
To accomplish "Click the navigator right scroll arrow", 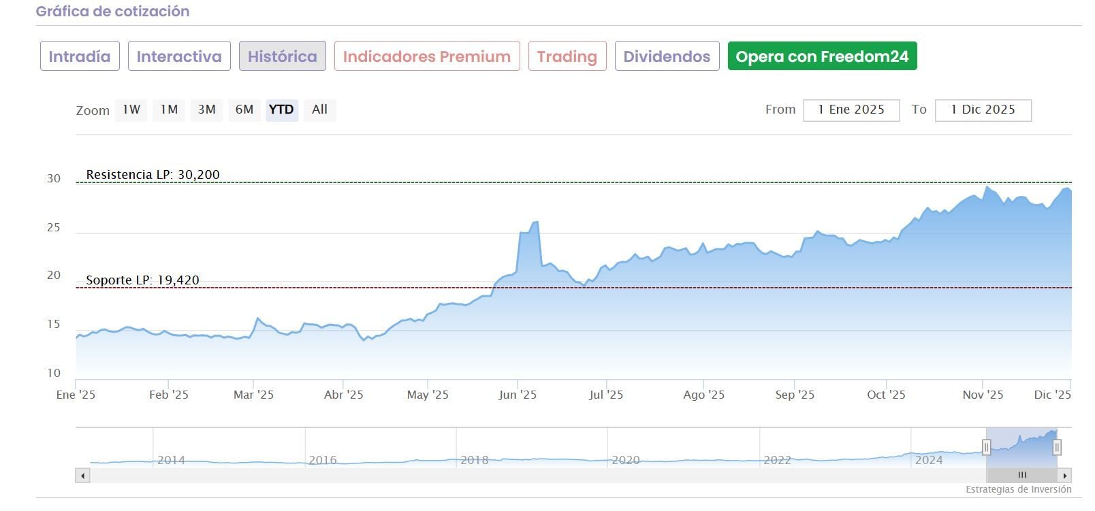I will coord(1065,476).
